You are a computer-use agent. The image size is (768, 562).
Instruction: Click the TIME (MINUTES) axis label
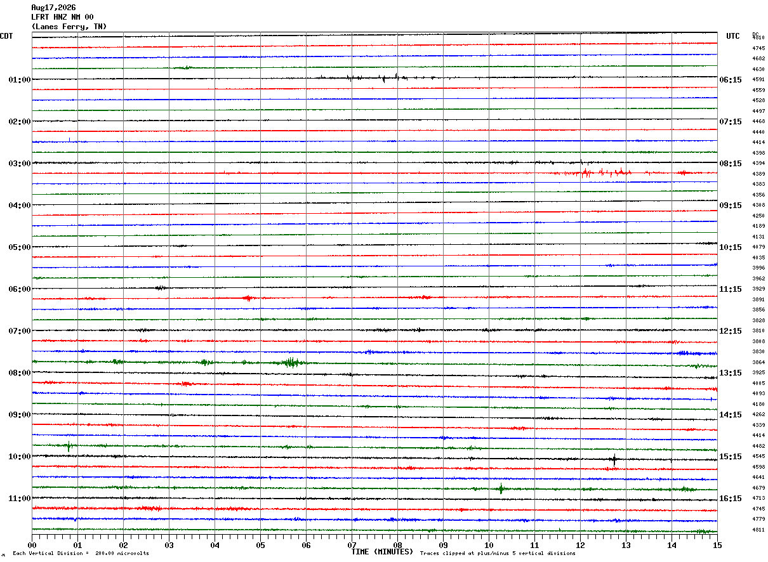click(x=382, y=552)
